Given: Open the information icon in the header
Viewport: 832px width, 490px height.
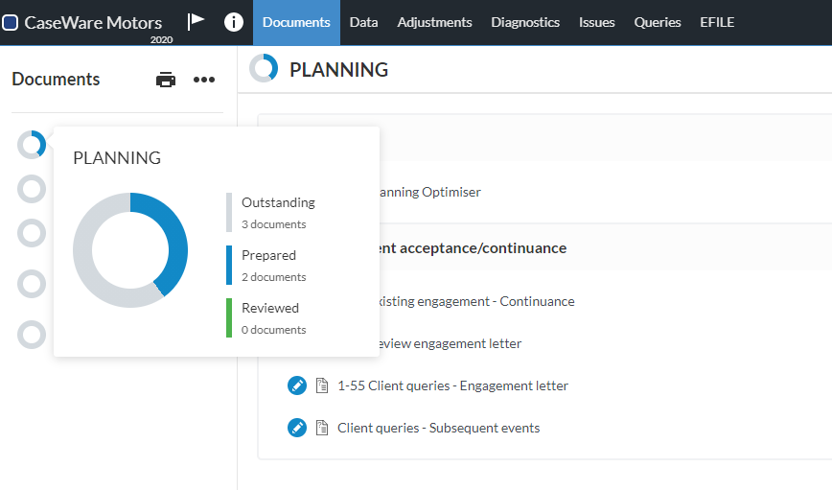Looking at the screenshot, I should point(234,22).
